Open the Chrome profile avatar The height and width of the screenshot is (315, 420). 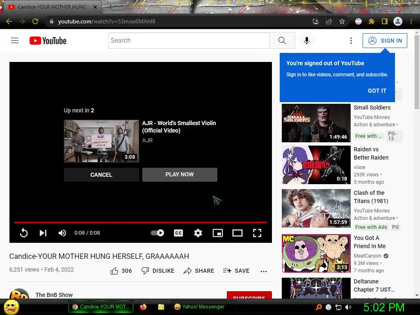pyautogui.click(x=398, y=21)
